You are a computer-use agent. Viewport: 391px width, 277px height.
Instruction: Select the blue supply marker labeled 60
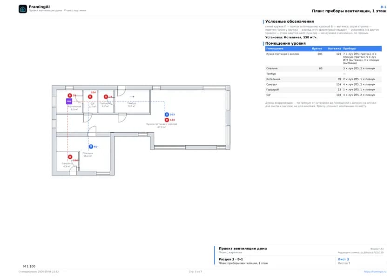click(x=91, y=147)
